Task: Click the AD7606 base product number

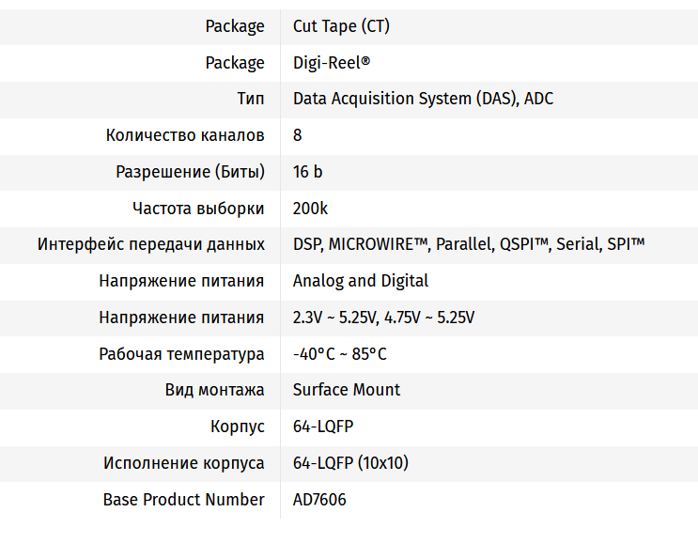Action: click(319, 500)
